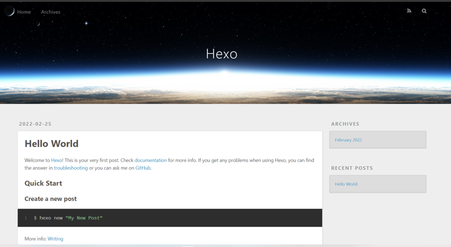451x247 pixels.
Task: Click the Archives sidebar widget heading
Action: click(345, 124)
